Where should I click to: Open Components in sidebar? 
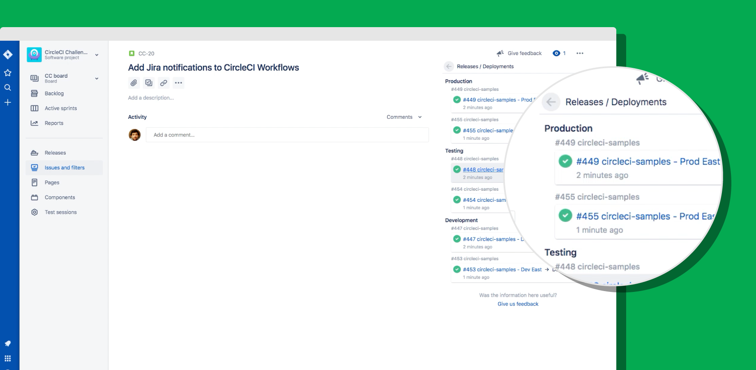pos(64,197)
